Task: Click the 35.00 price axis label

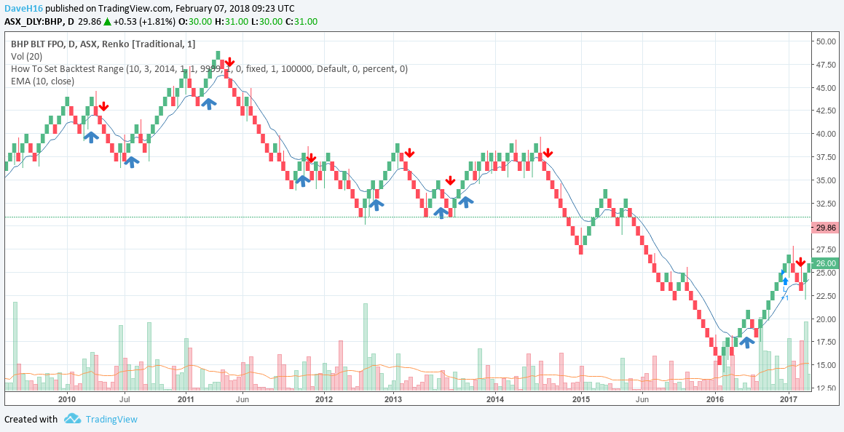Action: click(x=827, y=180)
